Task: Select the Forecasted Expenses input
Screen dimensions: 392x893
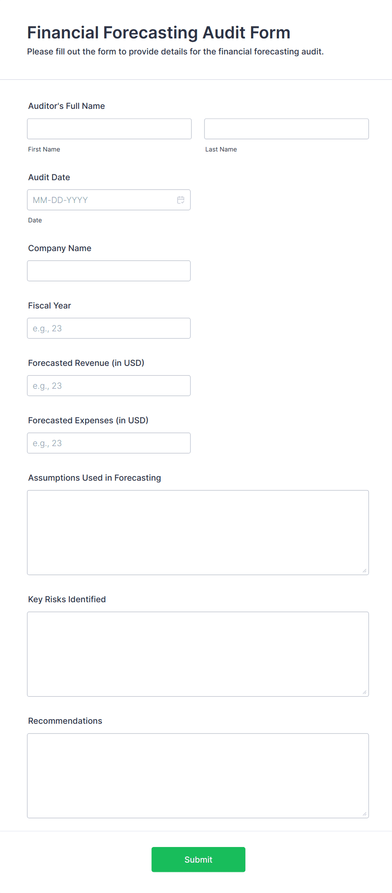Action: [x=109, y=443]
